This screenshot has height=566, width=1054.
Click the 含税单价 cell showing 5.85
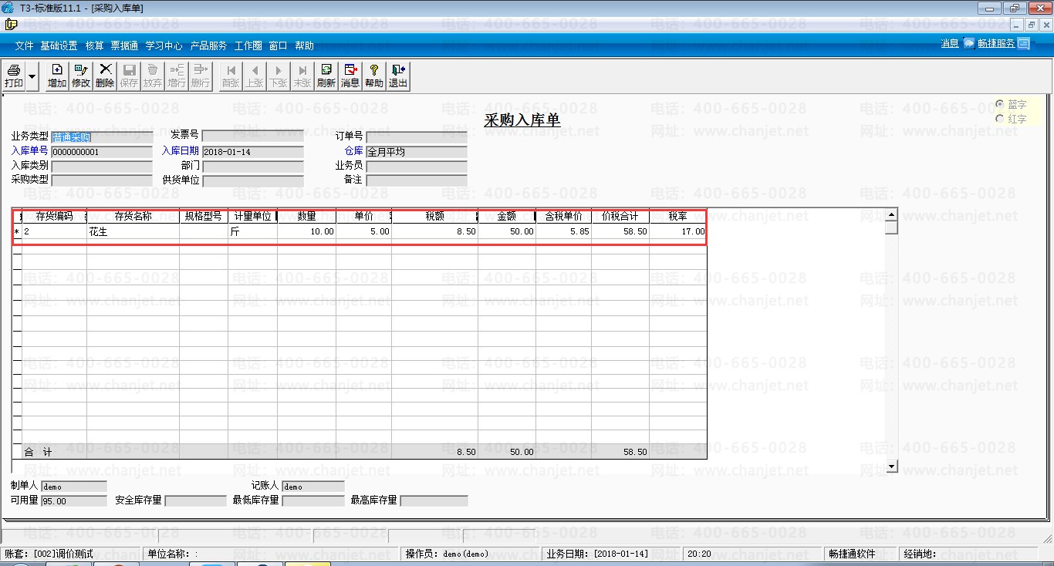pos(563,231)
